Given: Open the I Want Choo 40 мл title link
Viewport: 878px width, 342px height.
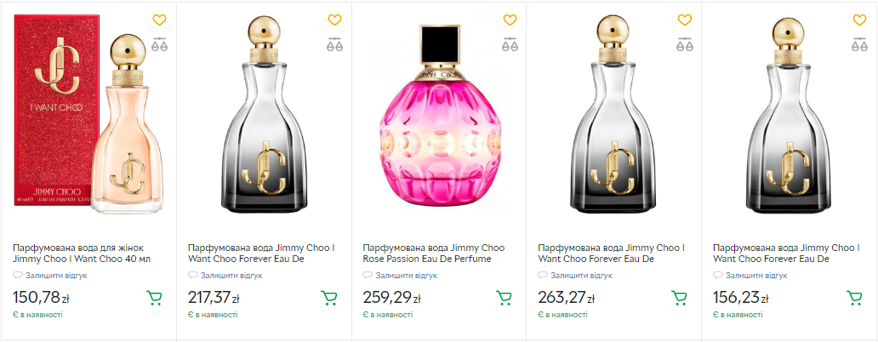Looking at the screenshot, I should click(82, 253).
